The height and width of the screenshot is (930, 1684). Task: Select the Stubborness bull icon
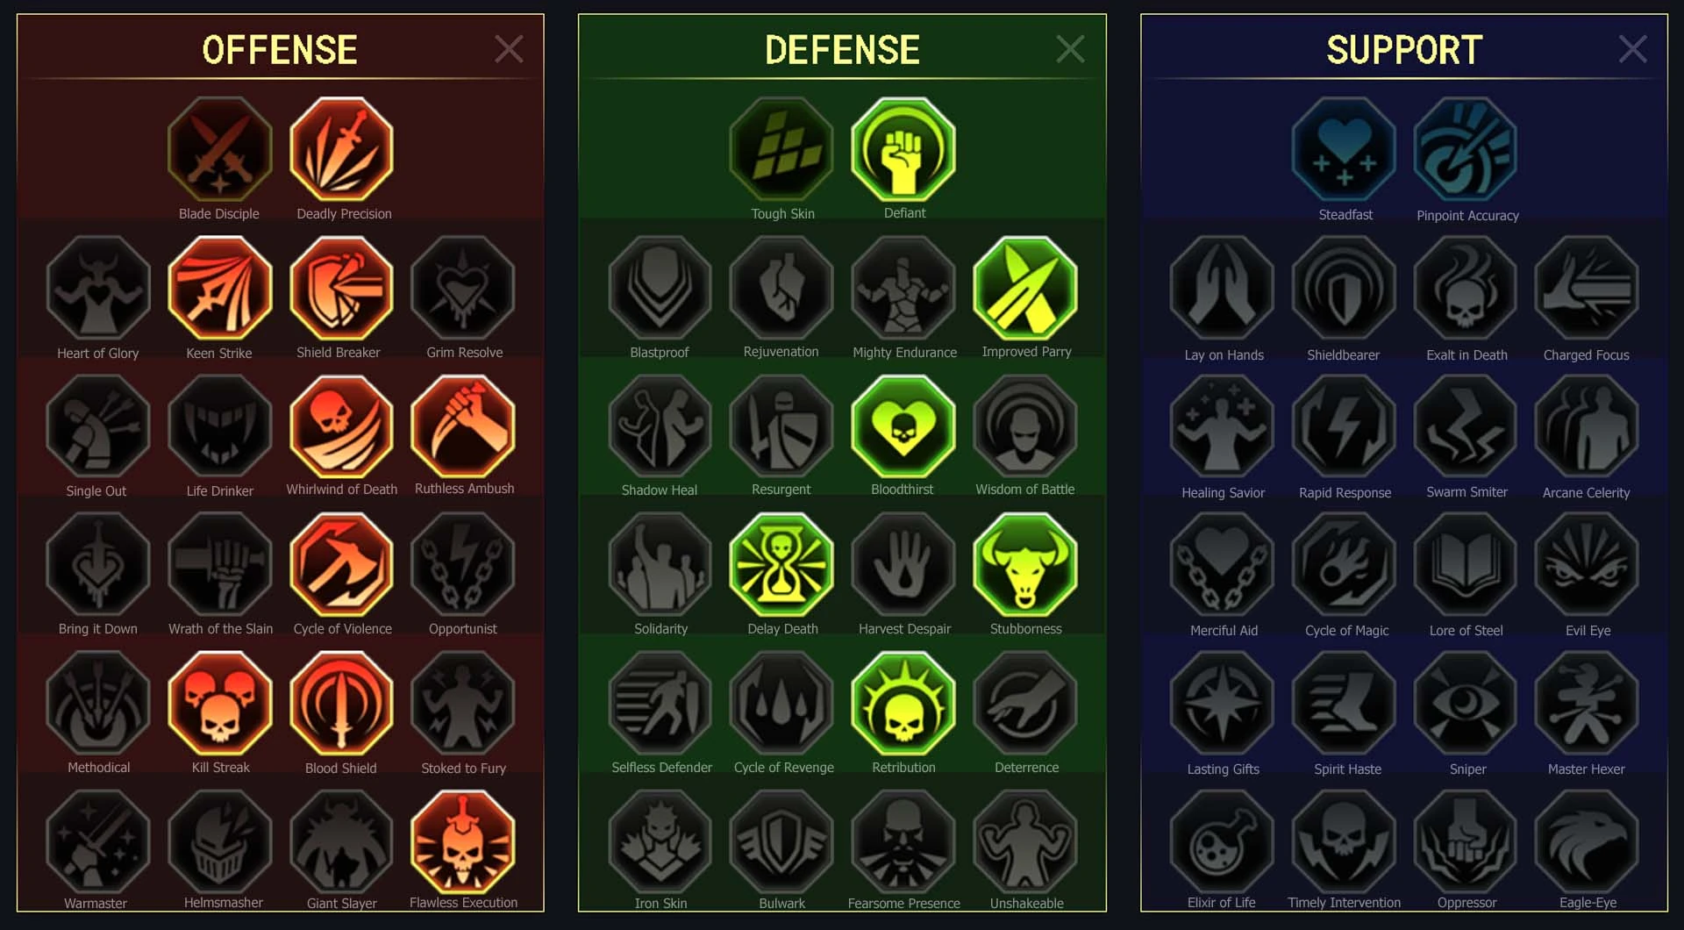1025,565
